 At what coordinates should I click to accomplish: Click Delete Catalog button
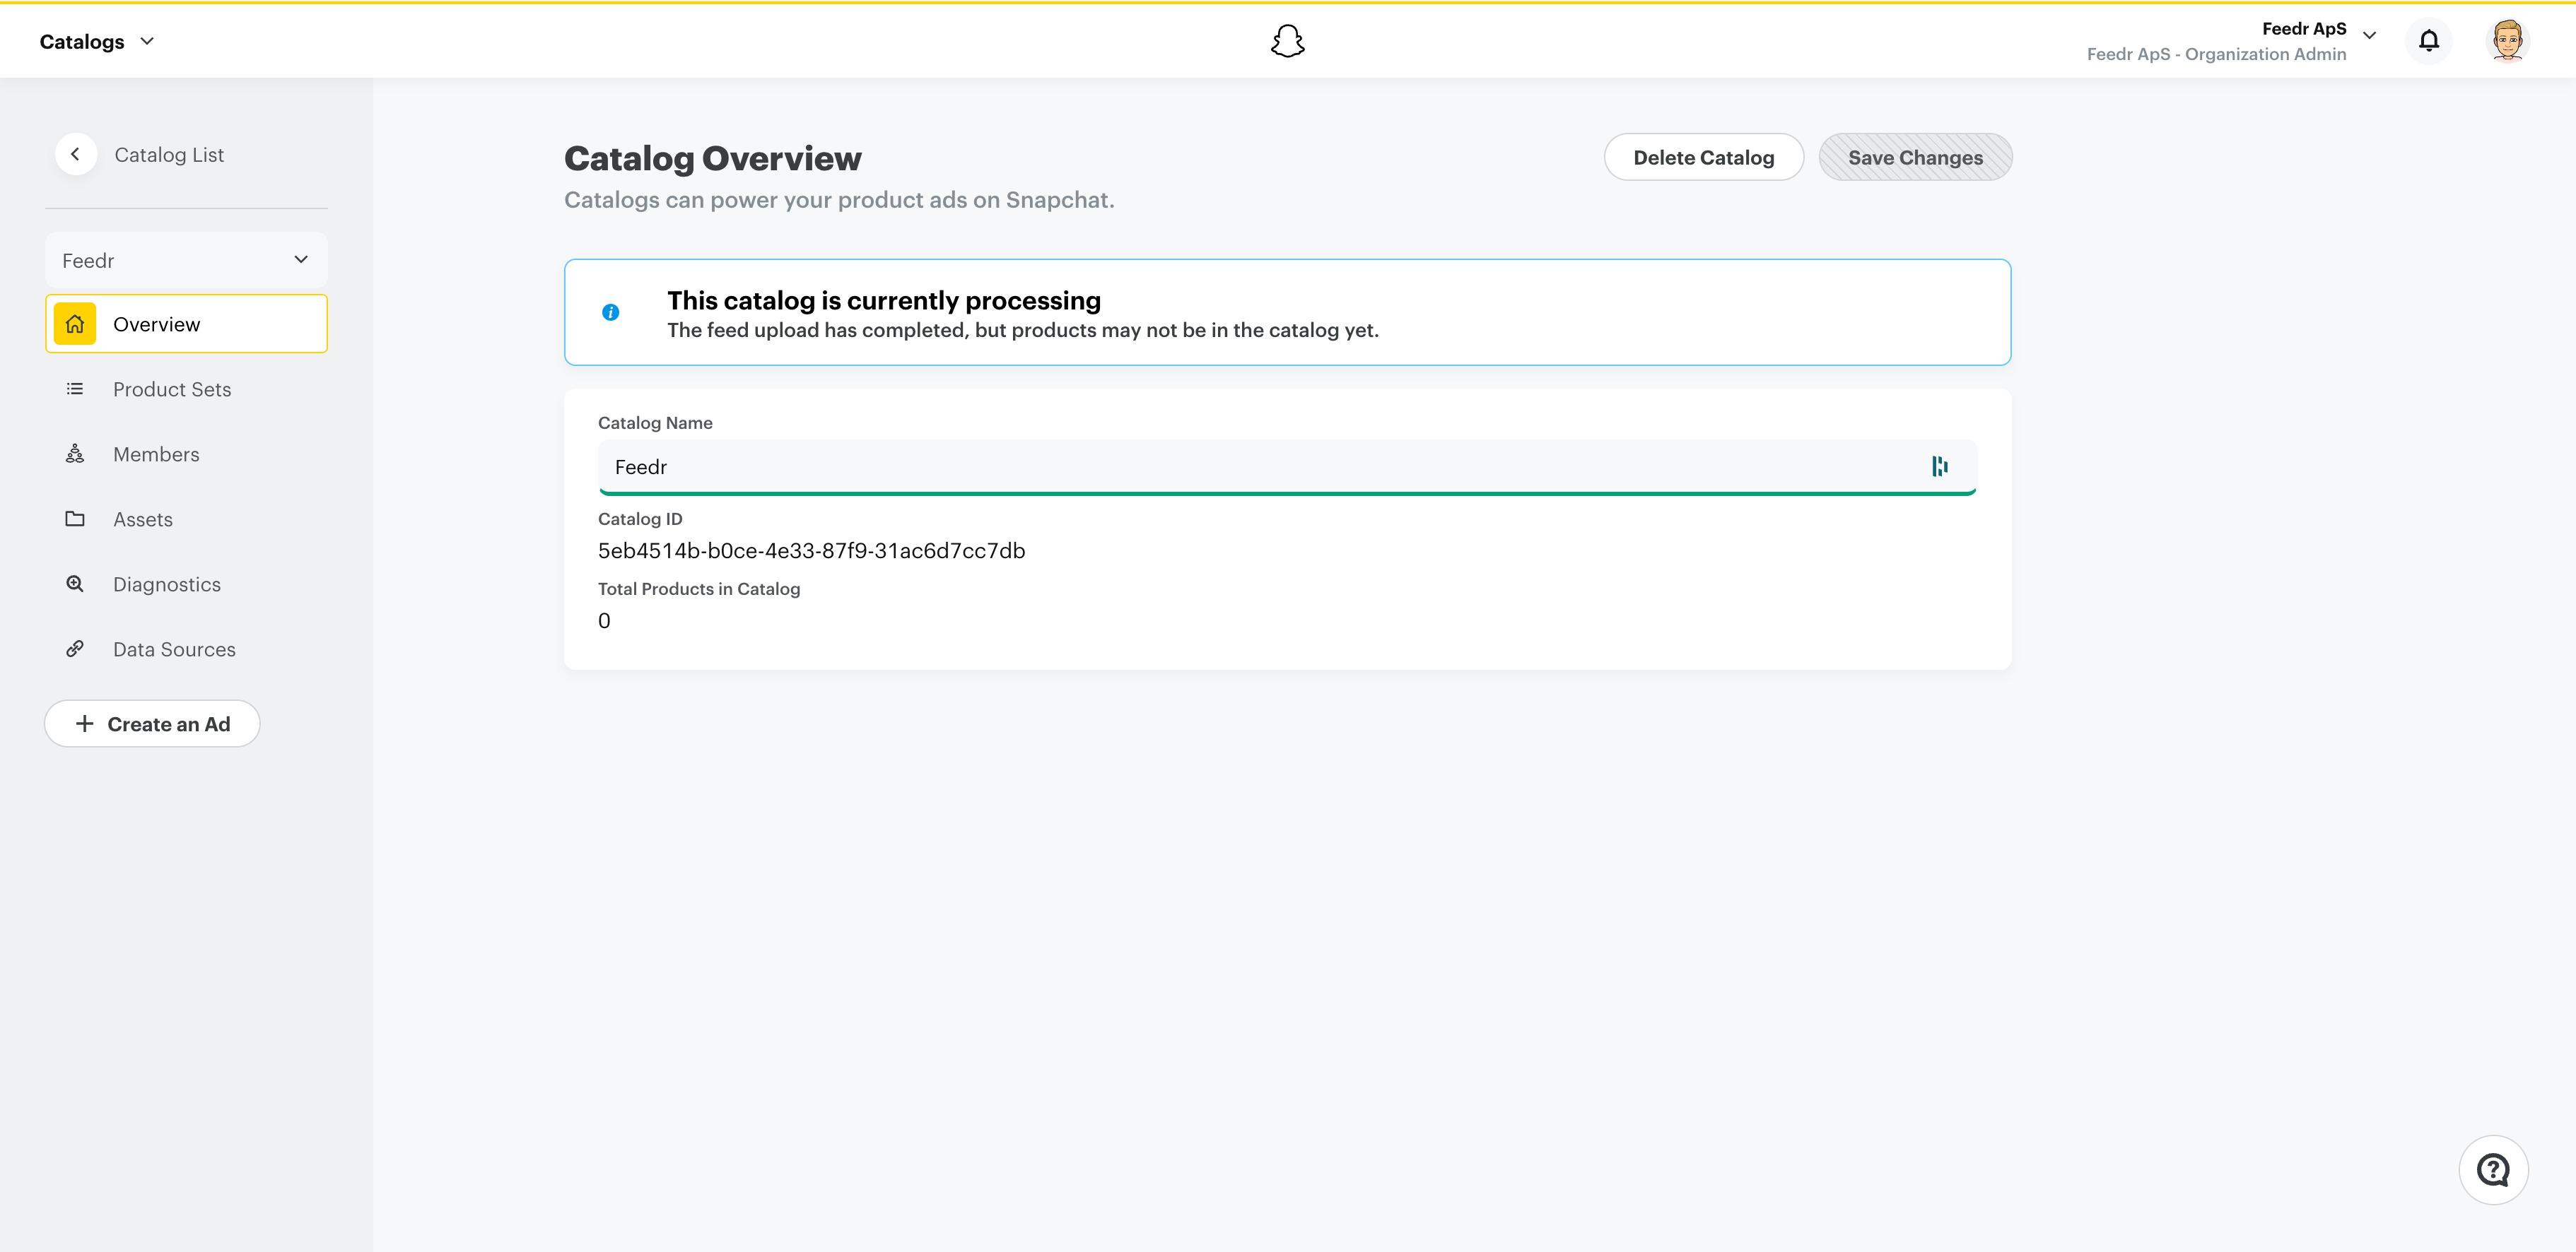coord(1703,157)
